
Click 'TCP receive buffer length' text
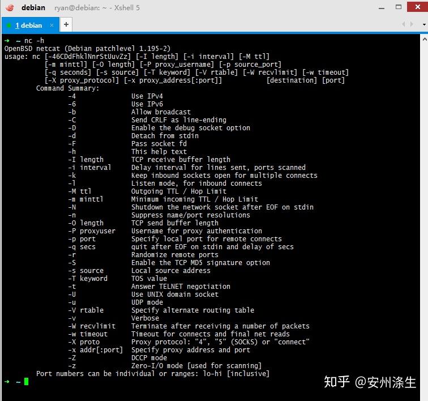pos(181,160)
